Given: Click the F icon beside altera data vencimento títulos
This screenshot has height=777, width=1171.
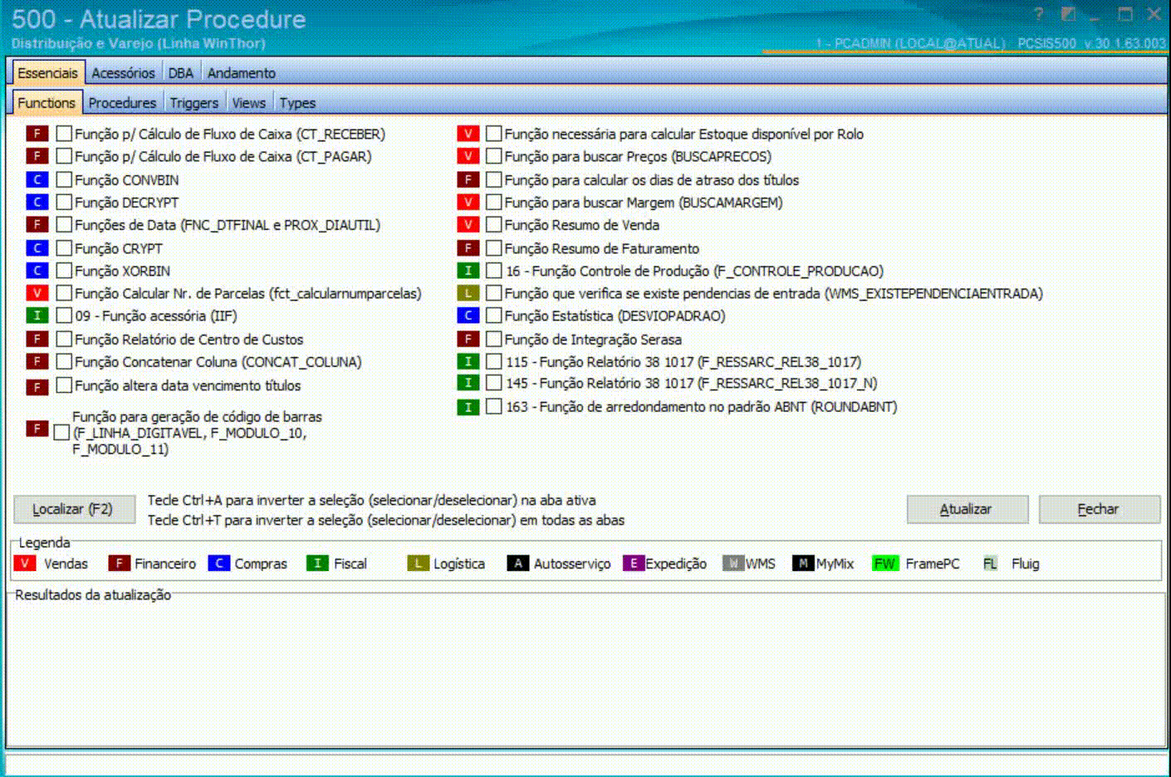Looking at the screenshot, I should (37, 387).
